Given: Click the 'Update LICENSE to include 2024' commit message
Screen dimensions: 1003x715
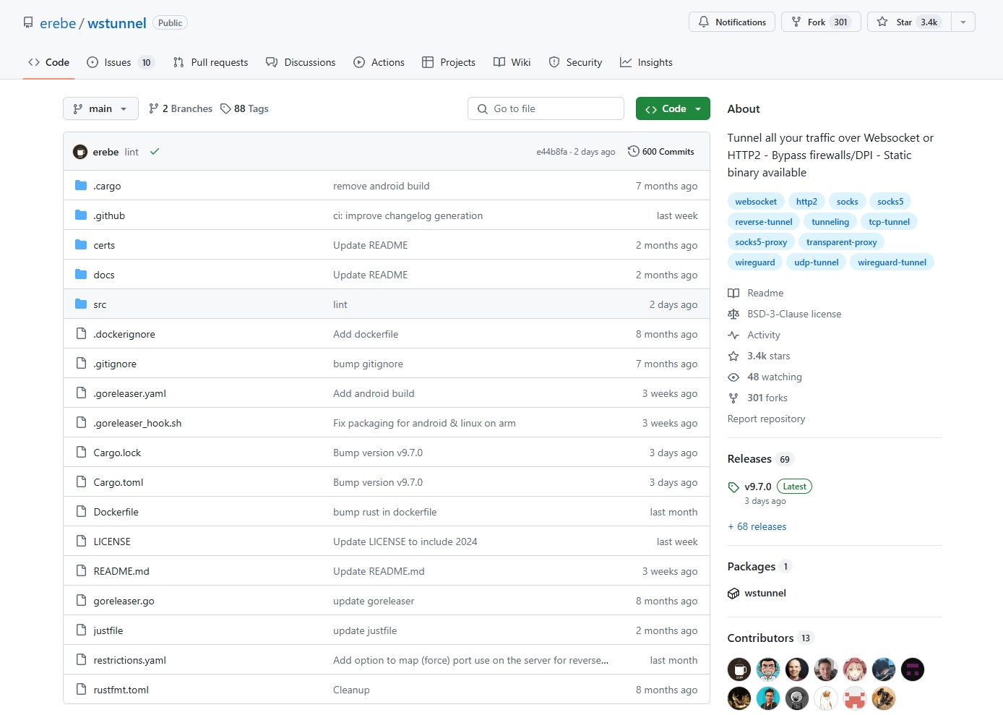Looking at the screenshot, I should pos(405,541).
